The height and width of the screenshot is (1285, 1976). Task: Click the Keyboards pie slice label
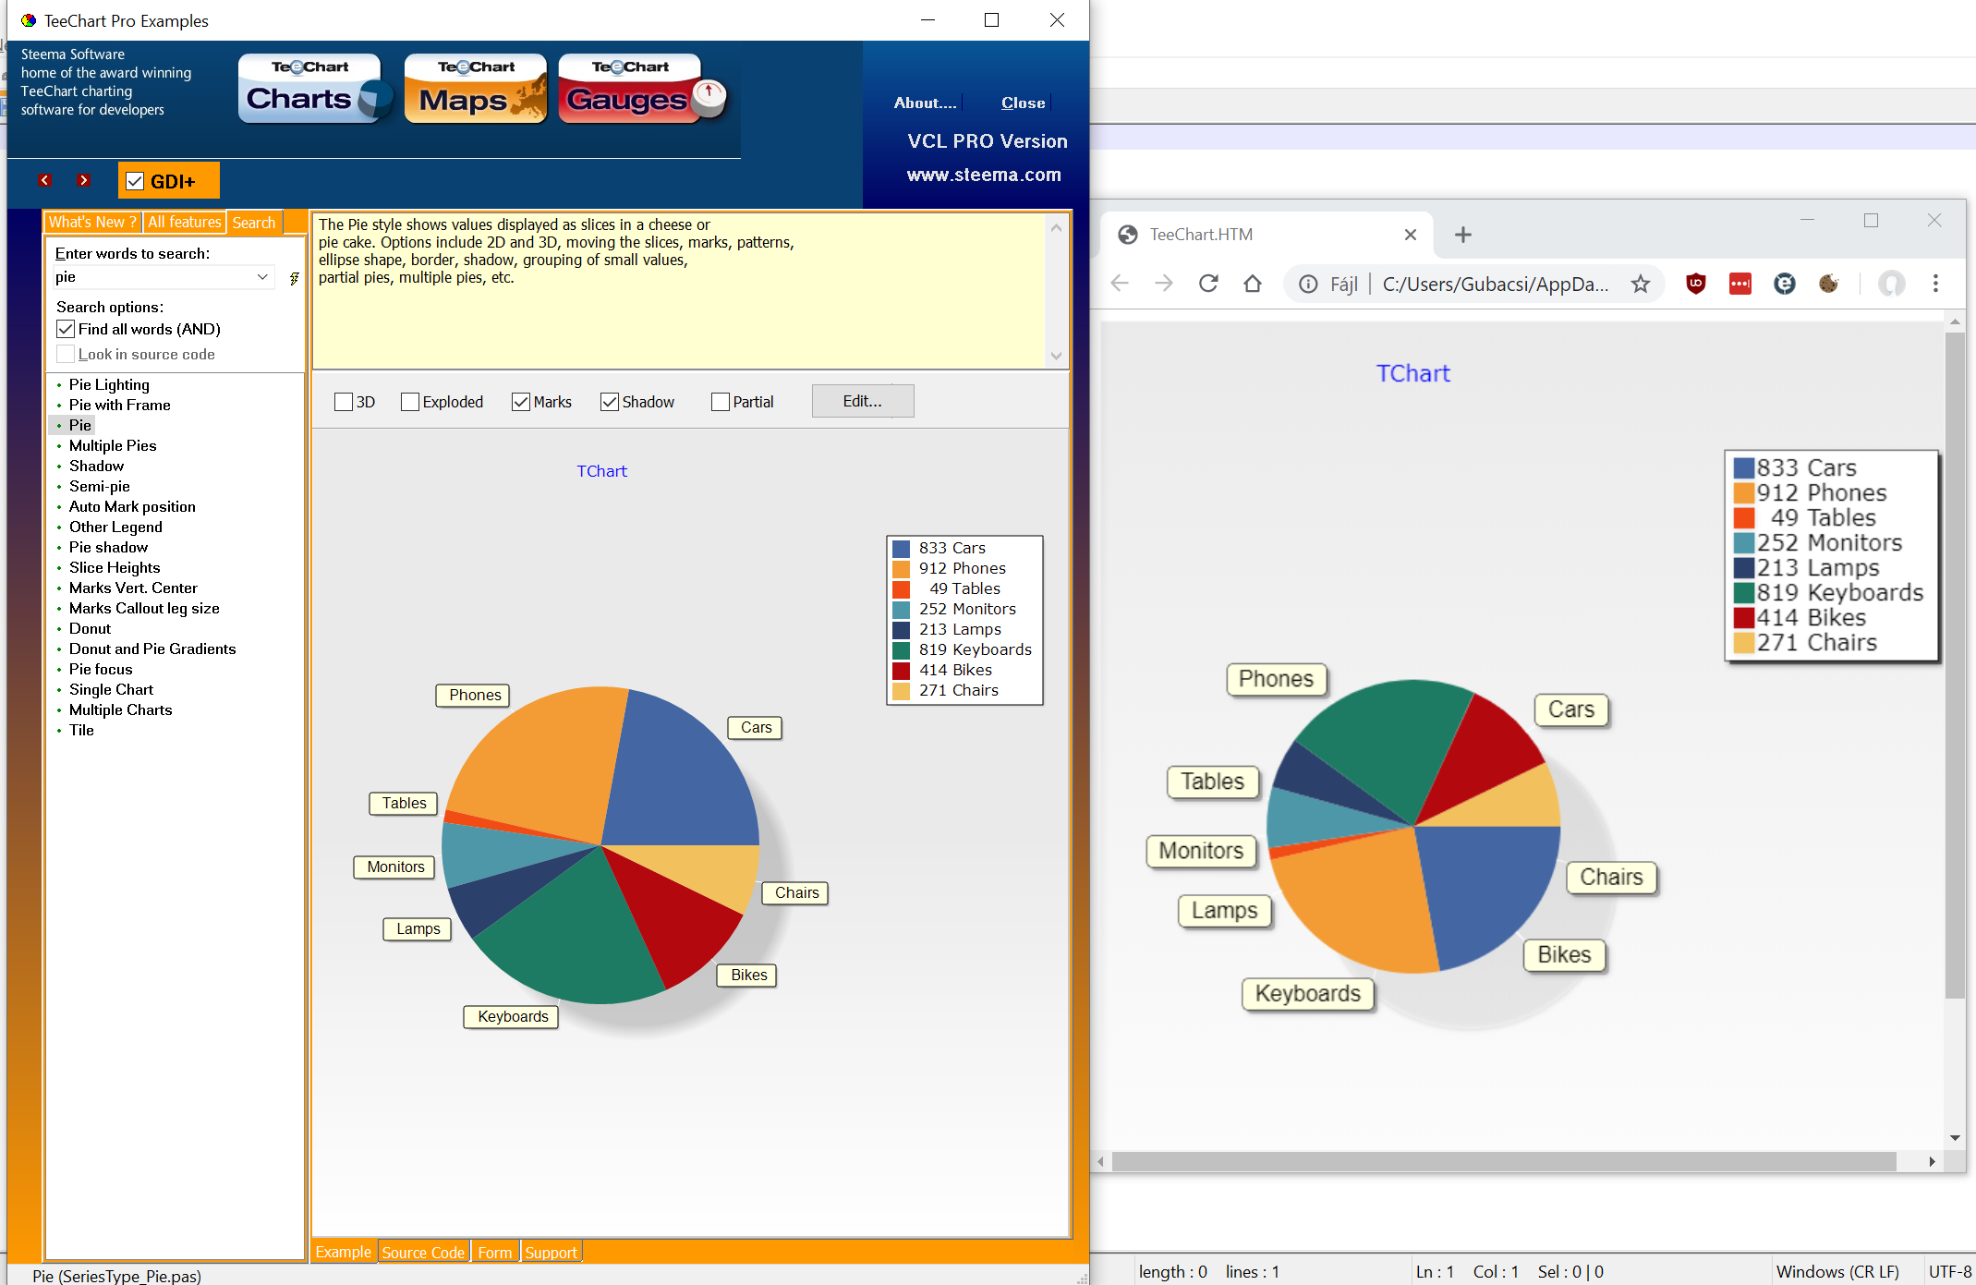coord(513,1014)
